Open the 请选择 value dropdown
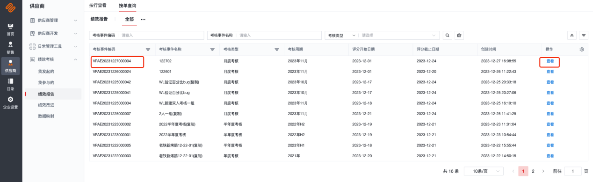 click(399, 35)
